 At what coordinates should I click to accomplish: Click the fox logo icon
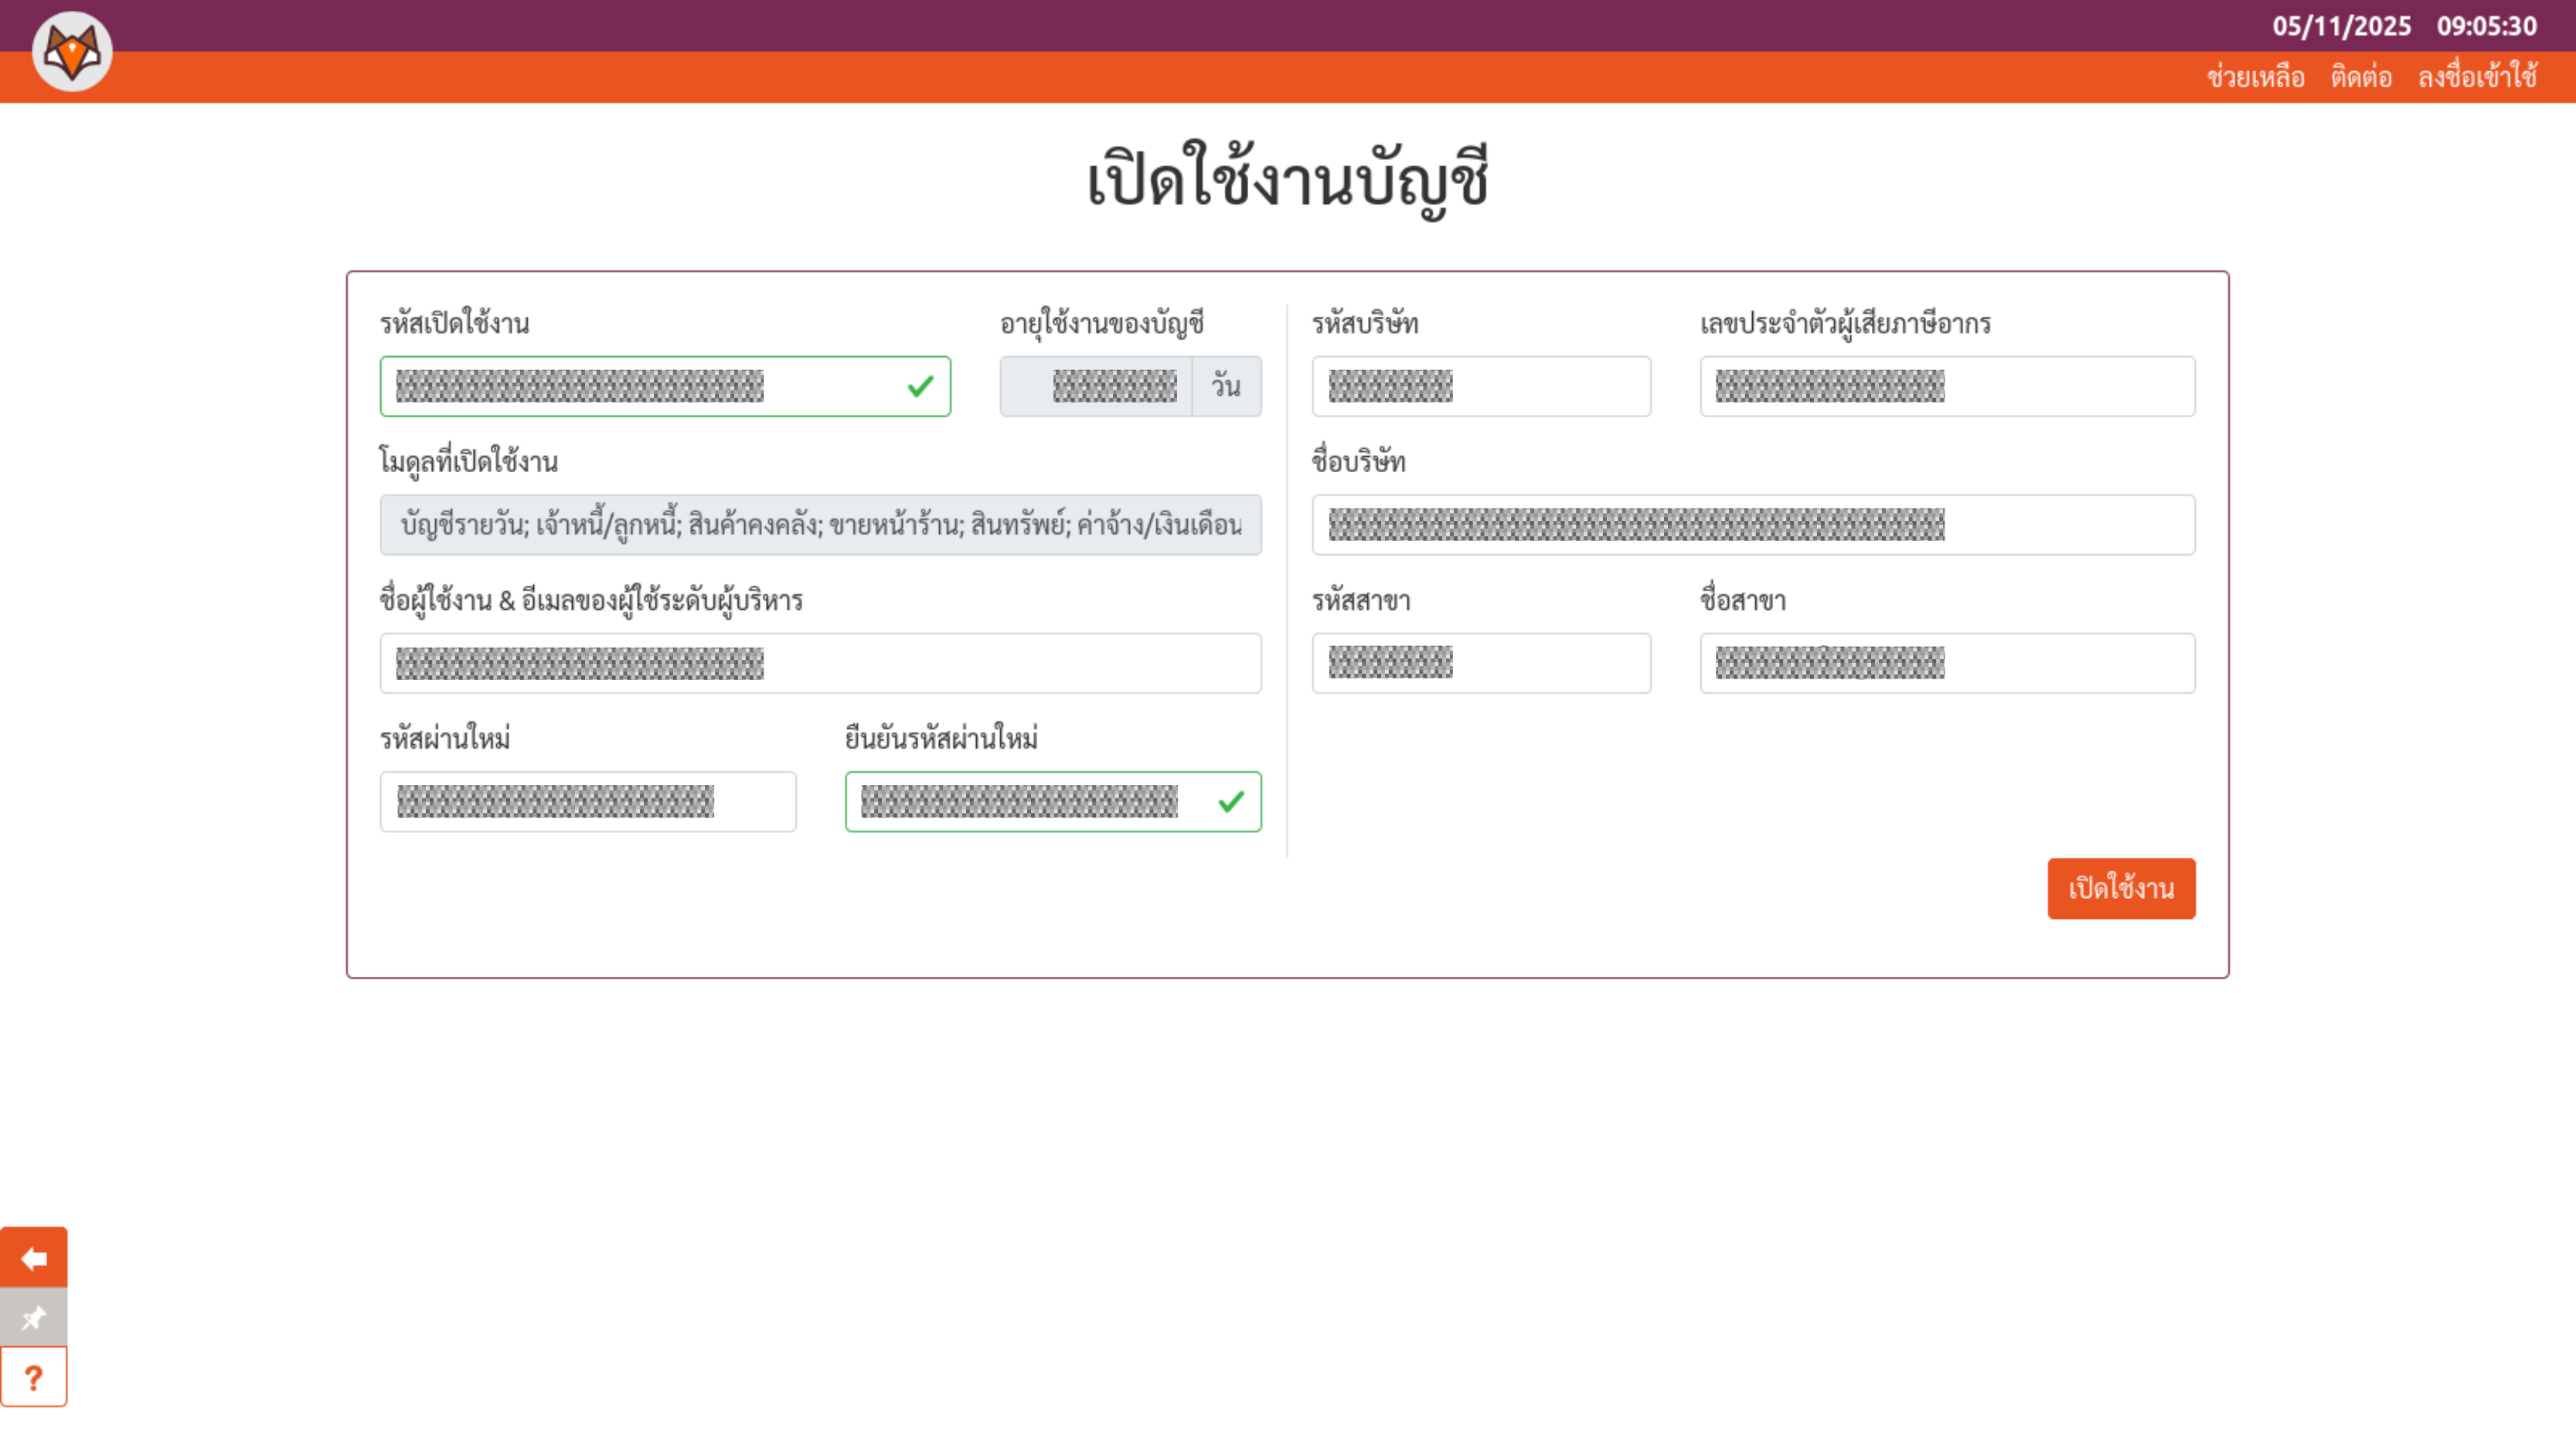(x=72, y=51)
